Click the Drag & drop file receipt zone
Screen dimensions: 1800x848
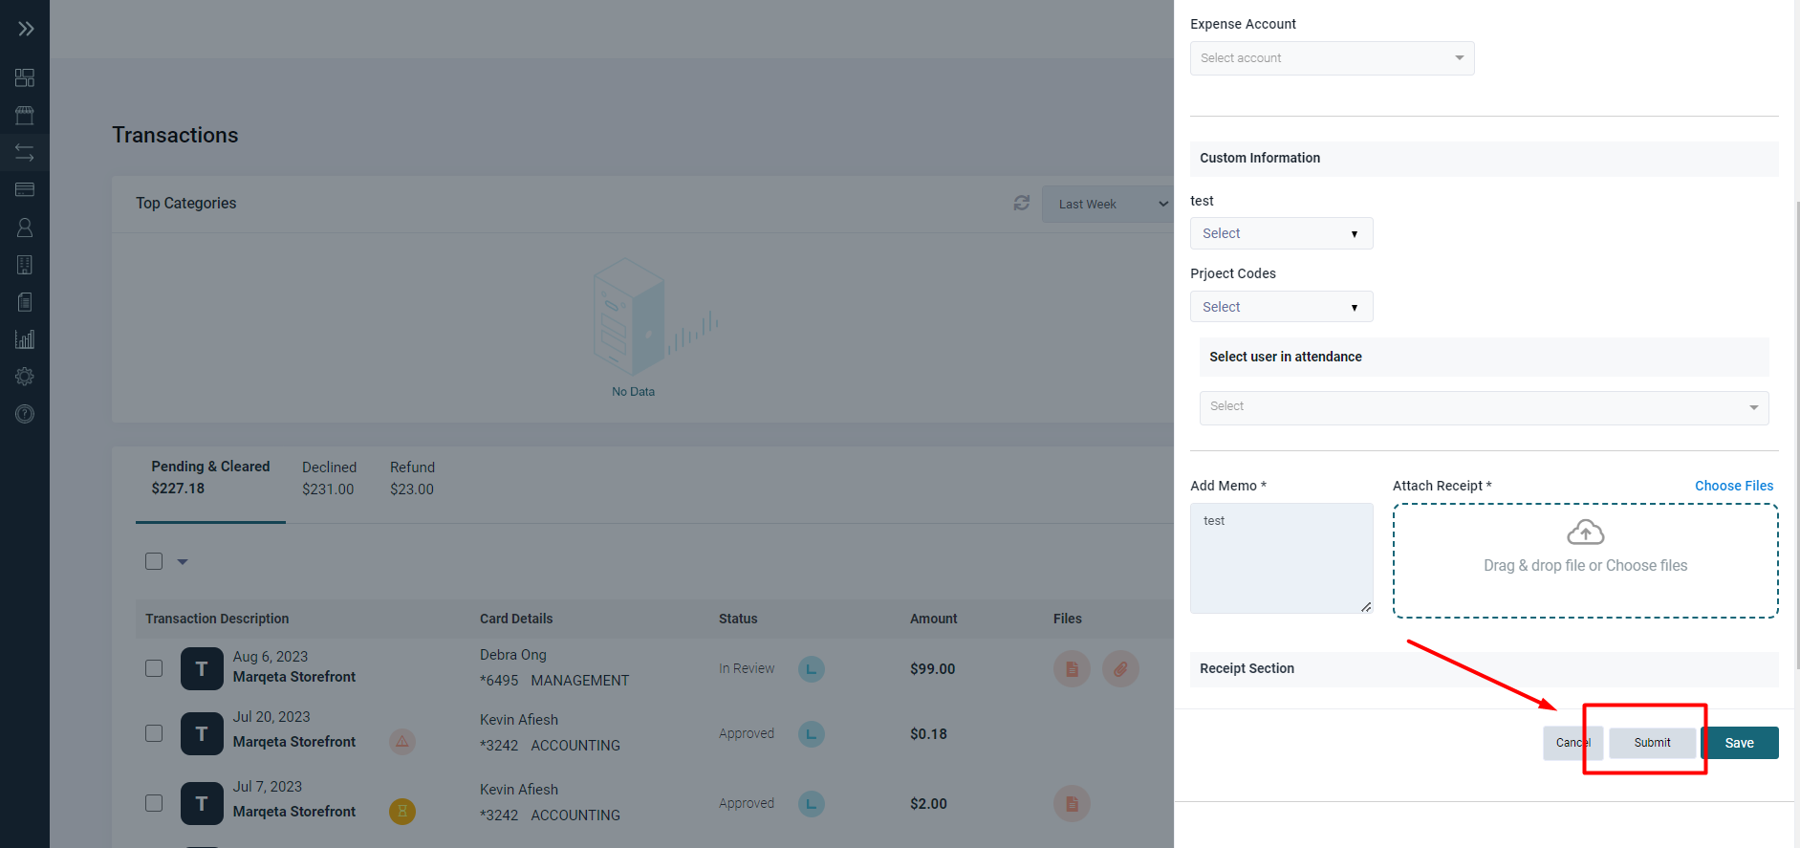click(x=1585, y=561)
